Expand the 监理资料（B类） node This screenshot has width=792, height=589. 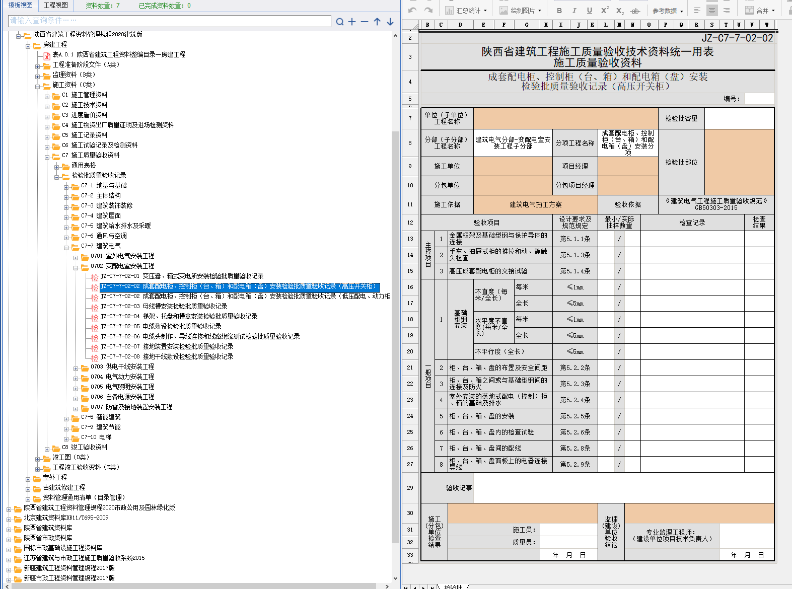pyautogui.click(x=38, y=76)
